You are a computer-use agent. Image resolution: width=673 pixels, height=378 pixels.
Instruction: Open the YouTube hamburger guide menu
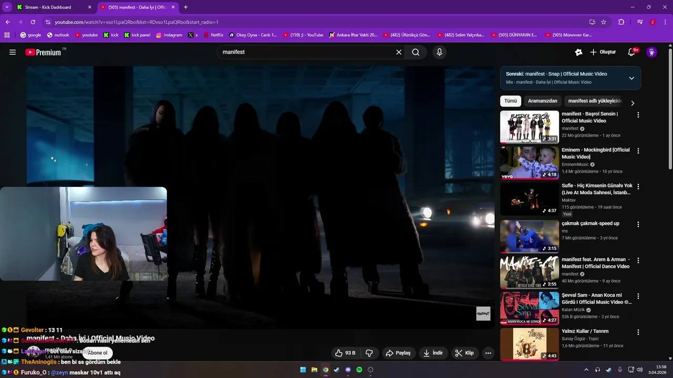click(x=13, y=52)
